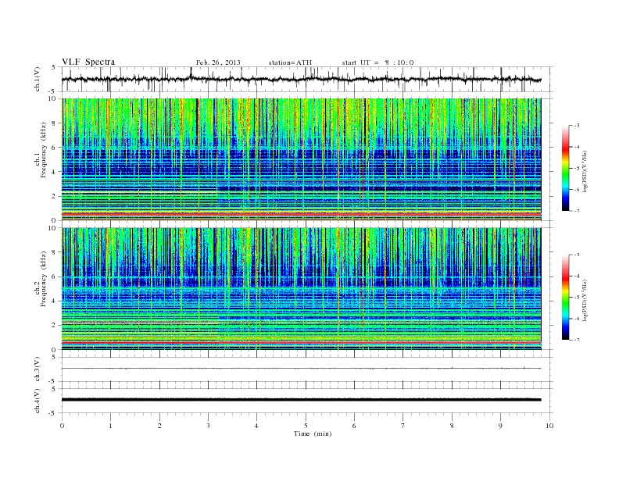Click the "4" kHz tick on ch.1 spectrogram axis
This screenshot has height=478, width=619.
[x=55, y=172]
